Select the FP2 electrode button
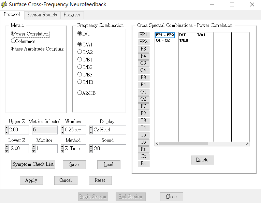 144,42
